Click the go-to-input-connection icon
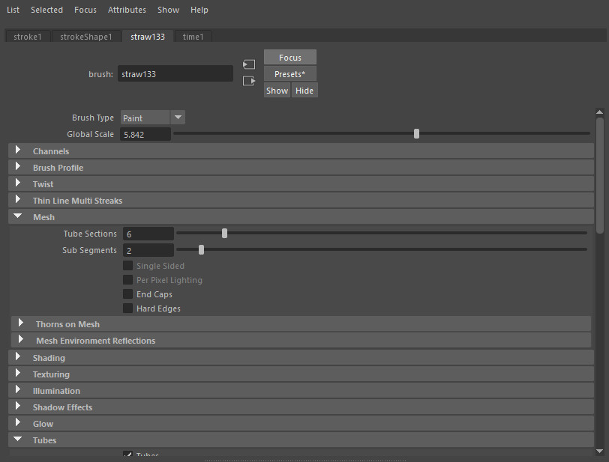609x462 pixels. click(248, 64)
